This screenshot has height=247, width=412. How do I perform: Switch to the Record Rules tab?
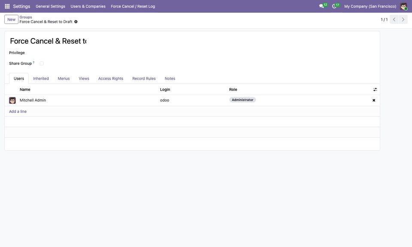click(x=144, y=78)
